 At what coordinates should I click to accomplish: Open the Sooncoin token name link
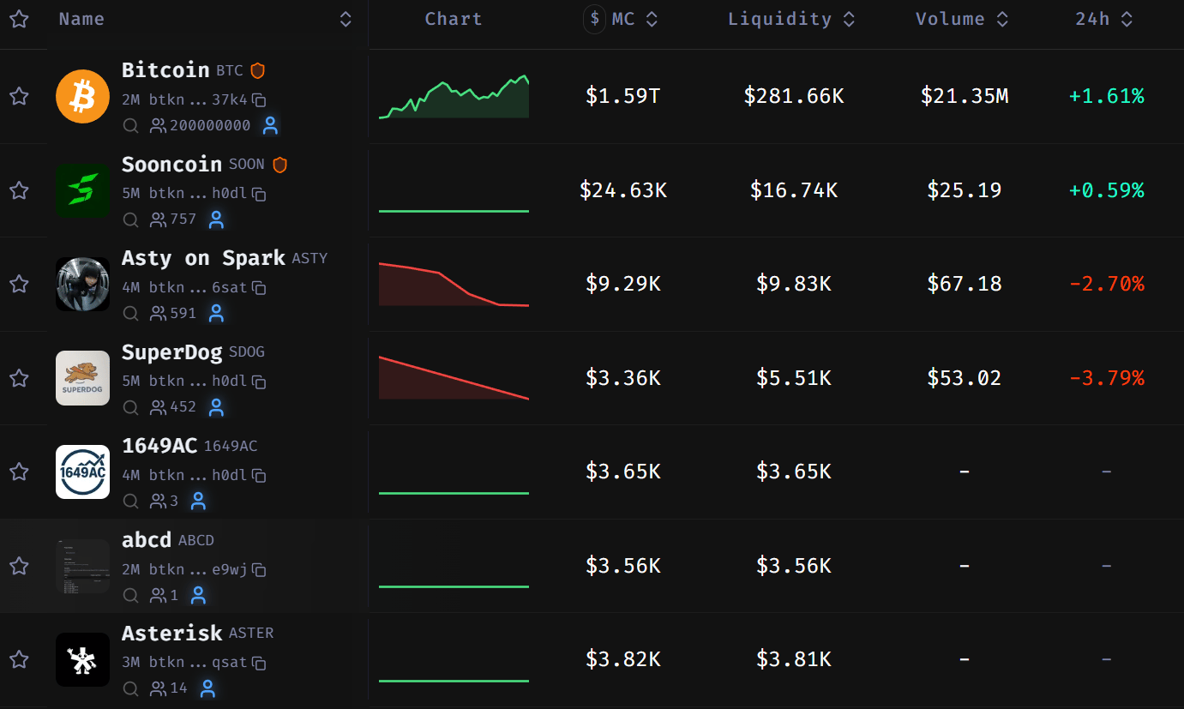click(171, 164)
